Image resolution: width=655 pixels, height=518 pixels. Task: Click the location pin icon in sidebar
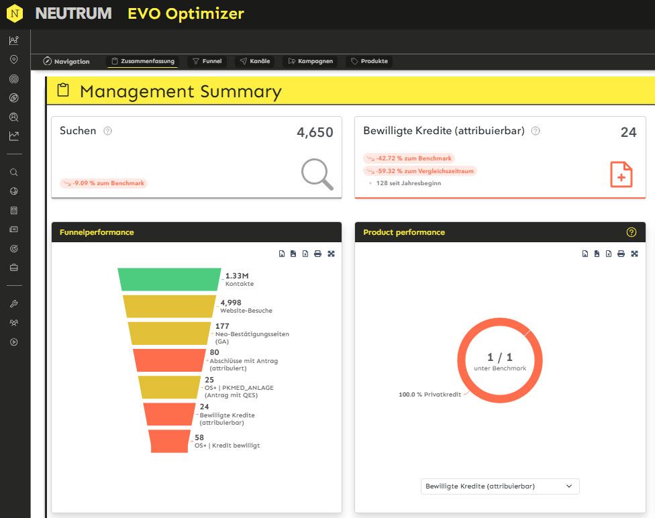click(14, 60)
